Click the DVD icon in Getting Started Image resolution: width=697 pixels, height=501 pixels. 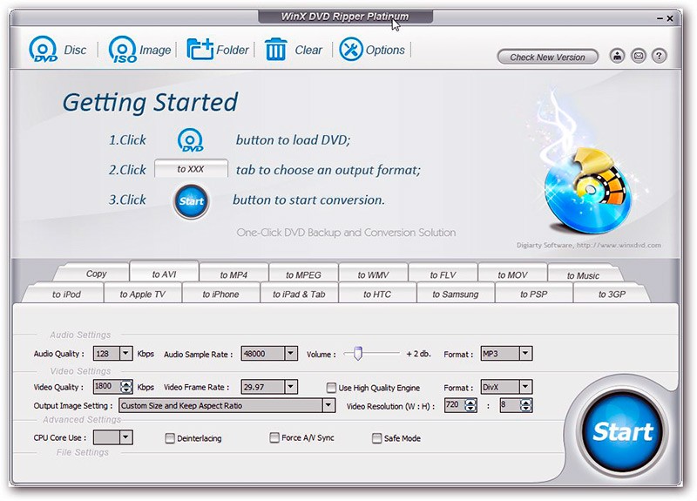pos(191,140)
